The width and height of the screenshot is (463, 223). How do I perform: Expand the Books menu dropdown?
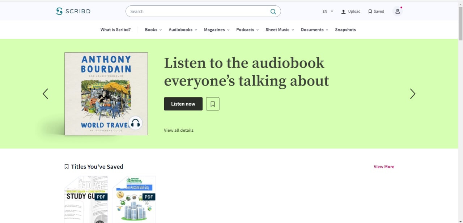click(153, 30)
